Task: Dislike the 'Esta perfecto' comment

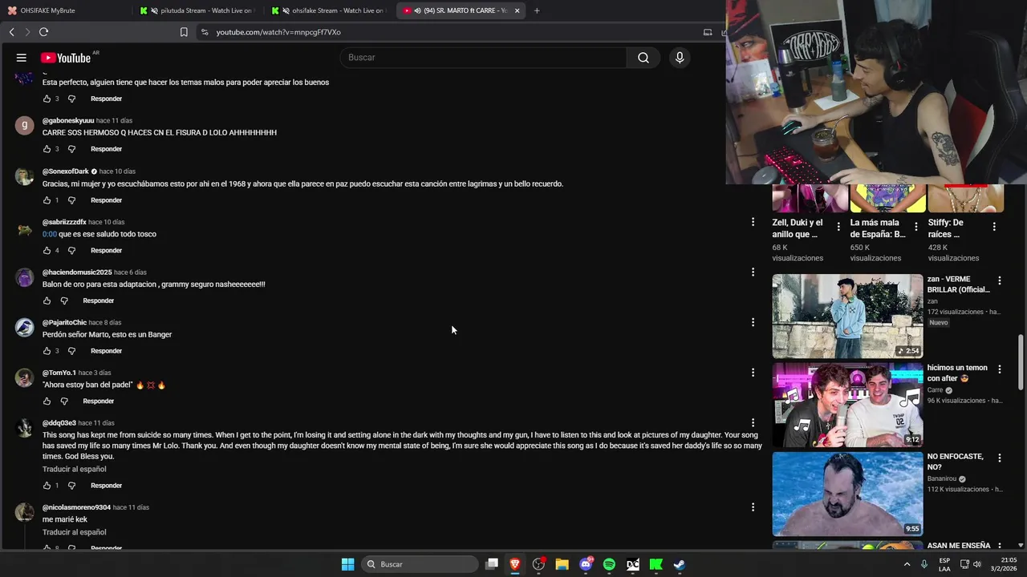Action: coord(71,99)
